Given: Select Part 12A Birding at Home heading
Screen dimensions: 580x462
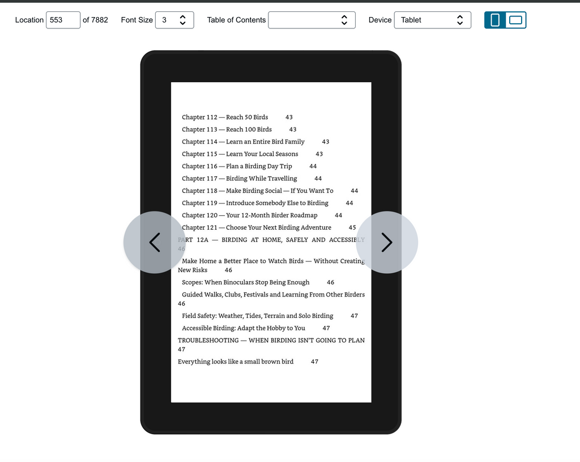Looking at the screenshot, I should pyautogui.click(x=271, y=244).
